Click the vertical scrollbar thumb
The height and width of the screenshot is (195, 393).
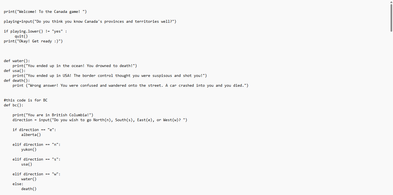pyautogui.click(x=391, y=18)
